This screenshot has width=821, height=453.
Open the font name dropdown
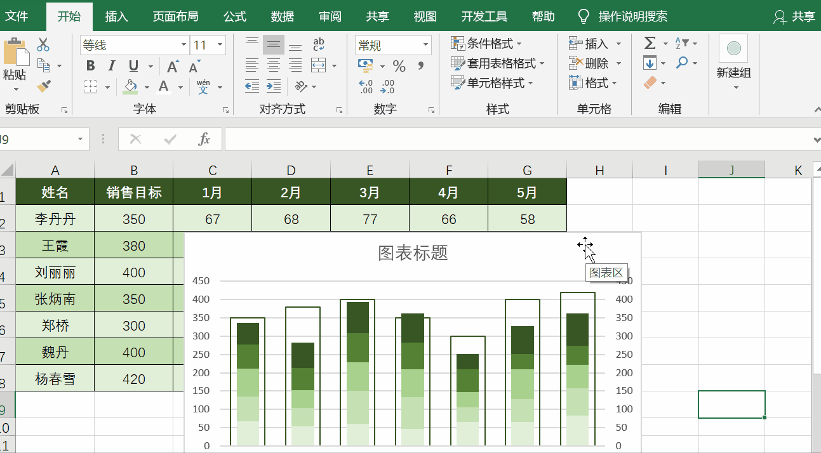pyautogui.click(x=184, y=45)
